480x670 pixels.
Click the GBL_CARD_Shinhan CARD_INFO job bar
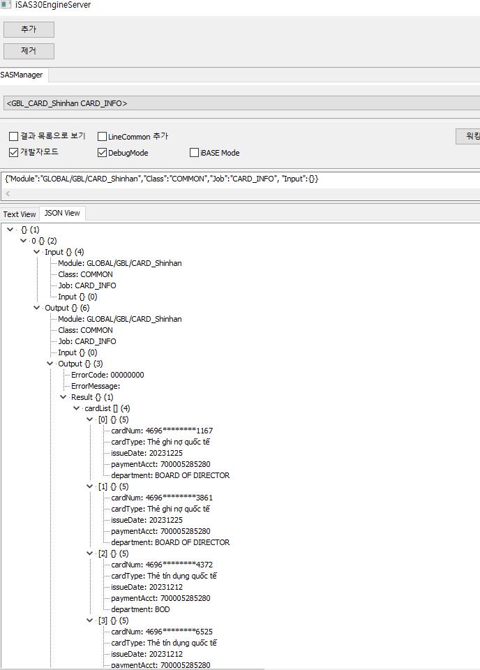click(x=241, y=103)
